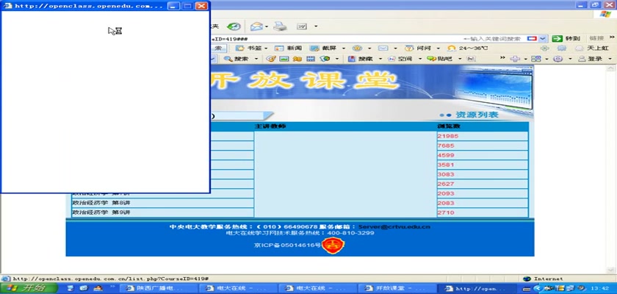The image size is (617, 294).
Task: Click the gold badge icon after 截屏
Action: coord(357,48)
